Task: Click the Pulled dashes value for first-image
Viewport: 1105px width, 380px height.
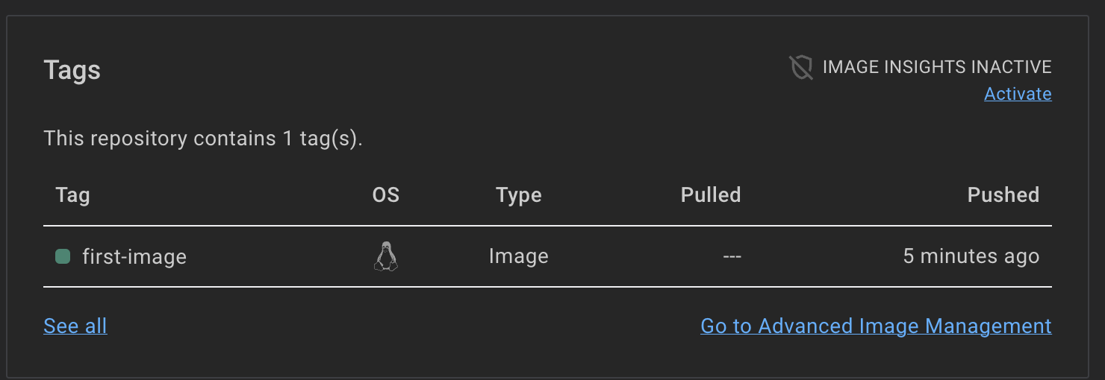Action: coord(732,256)
